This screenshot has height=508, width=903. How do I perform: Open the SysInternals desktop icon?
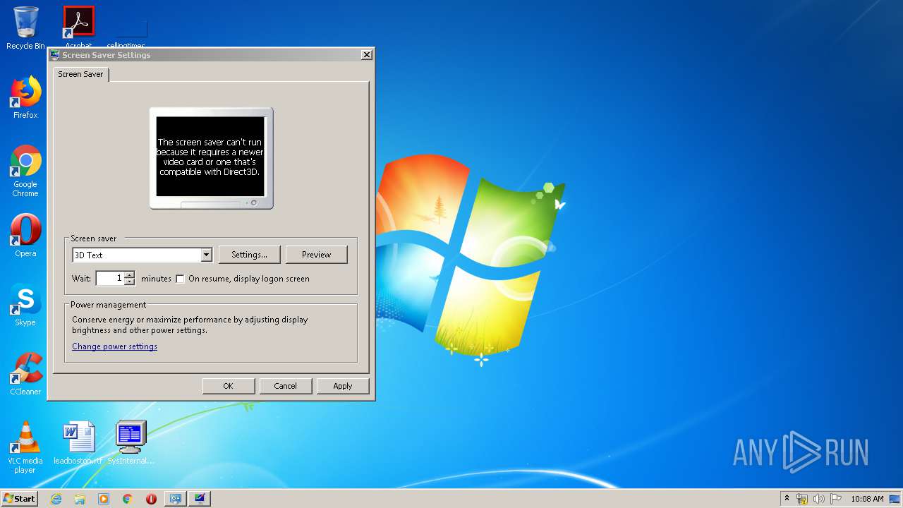pyautogui.click(x=131, y=443)
